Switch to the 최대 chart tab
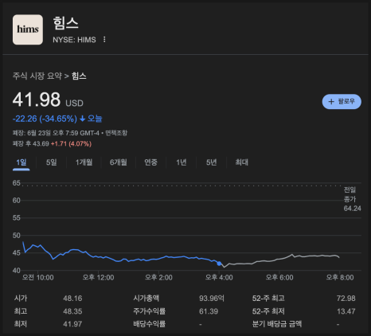The width and height of the screenshot is (371, 336). (x=242, y=162)
